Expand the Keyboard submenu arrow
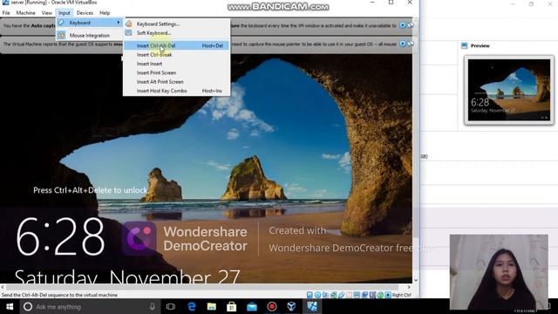 coord(119,23)
